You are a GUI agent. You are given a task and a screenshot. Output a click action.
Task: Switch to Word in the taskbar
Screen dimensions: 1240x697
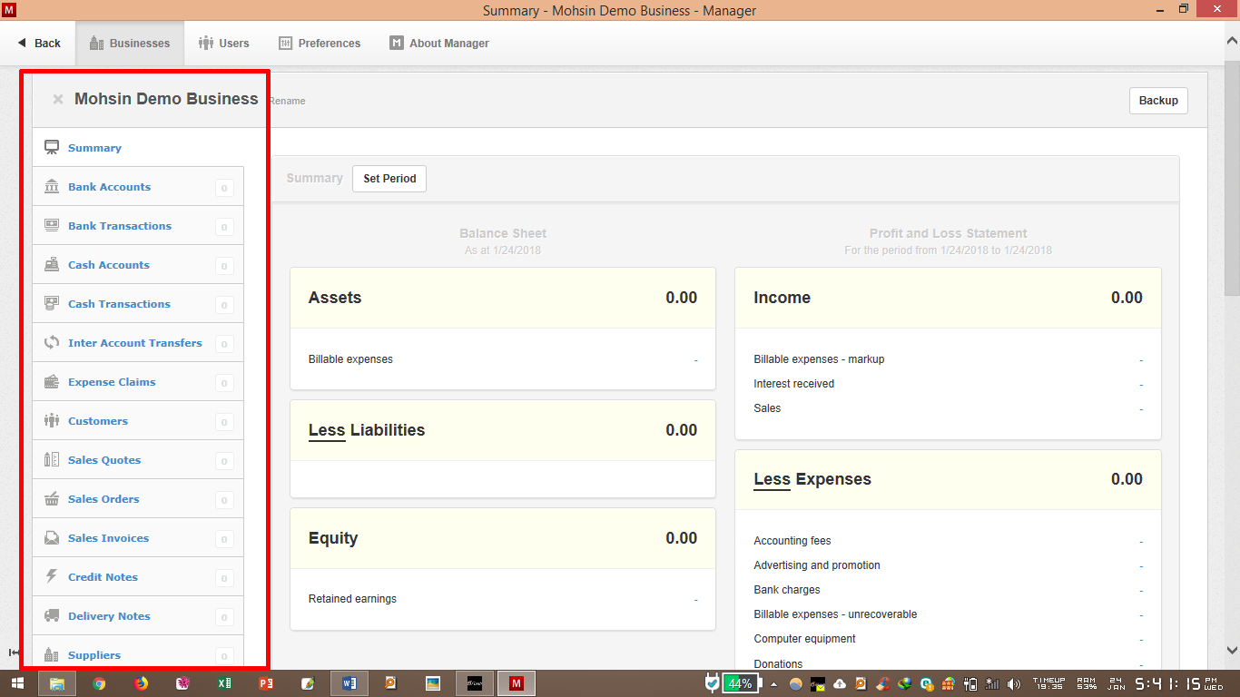(x=349, y=683)
